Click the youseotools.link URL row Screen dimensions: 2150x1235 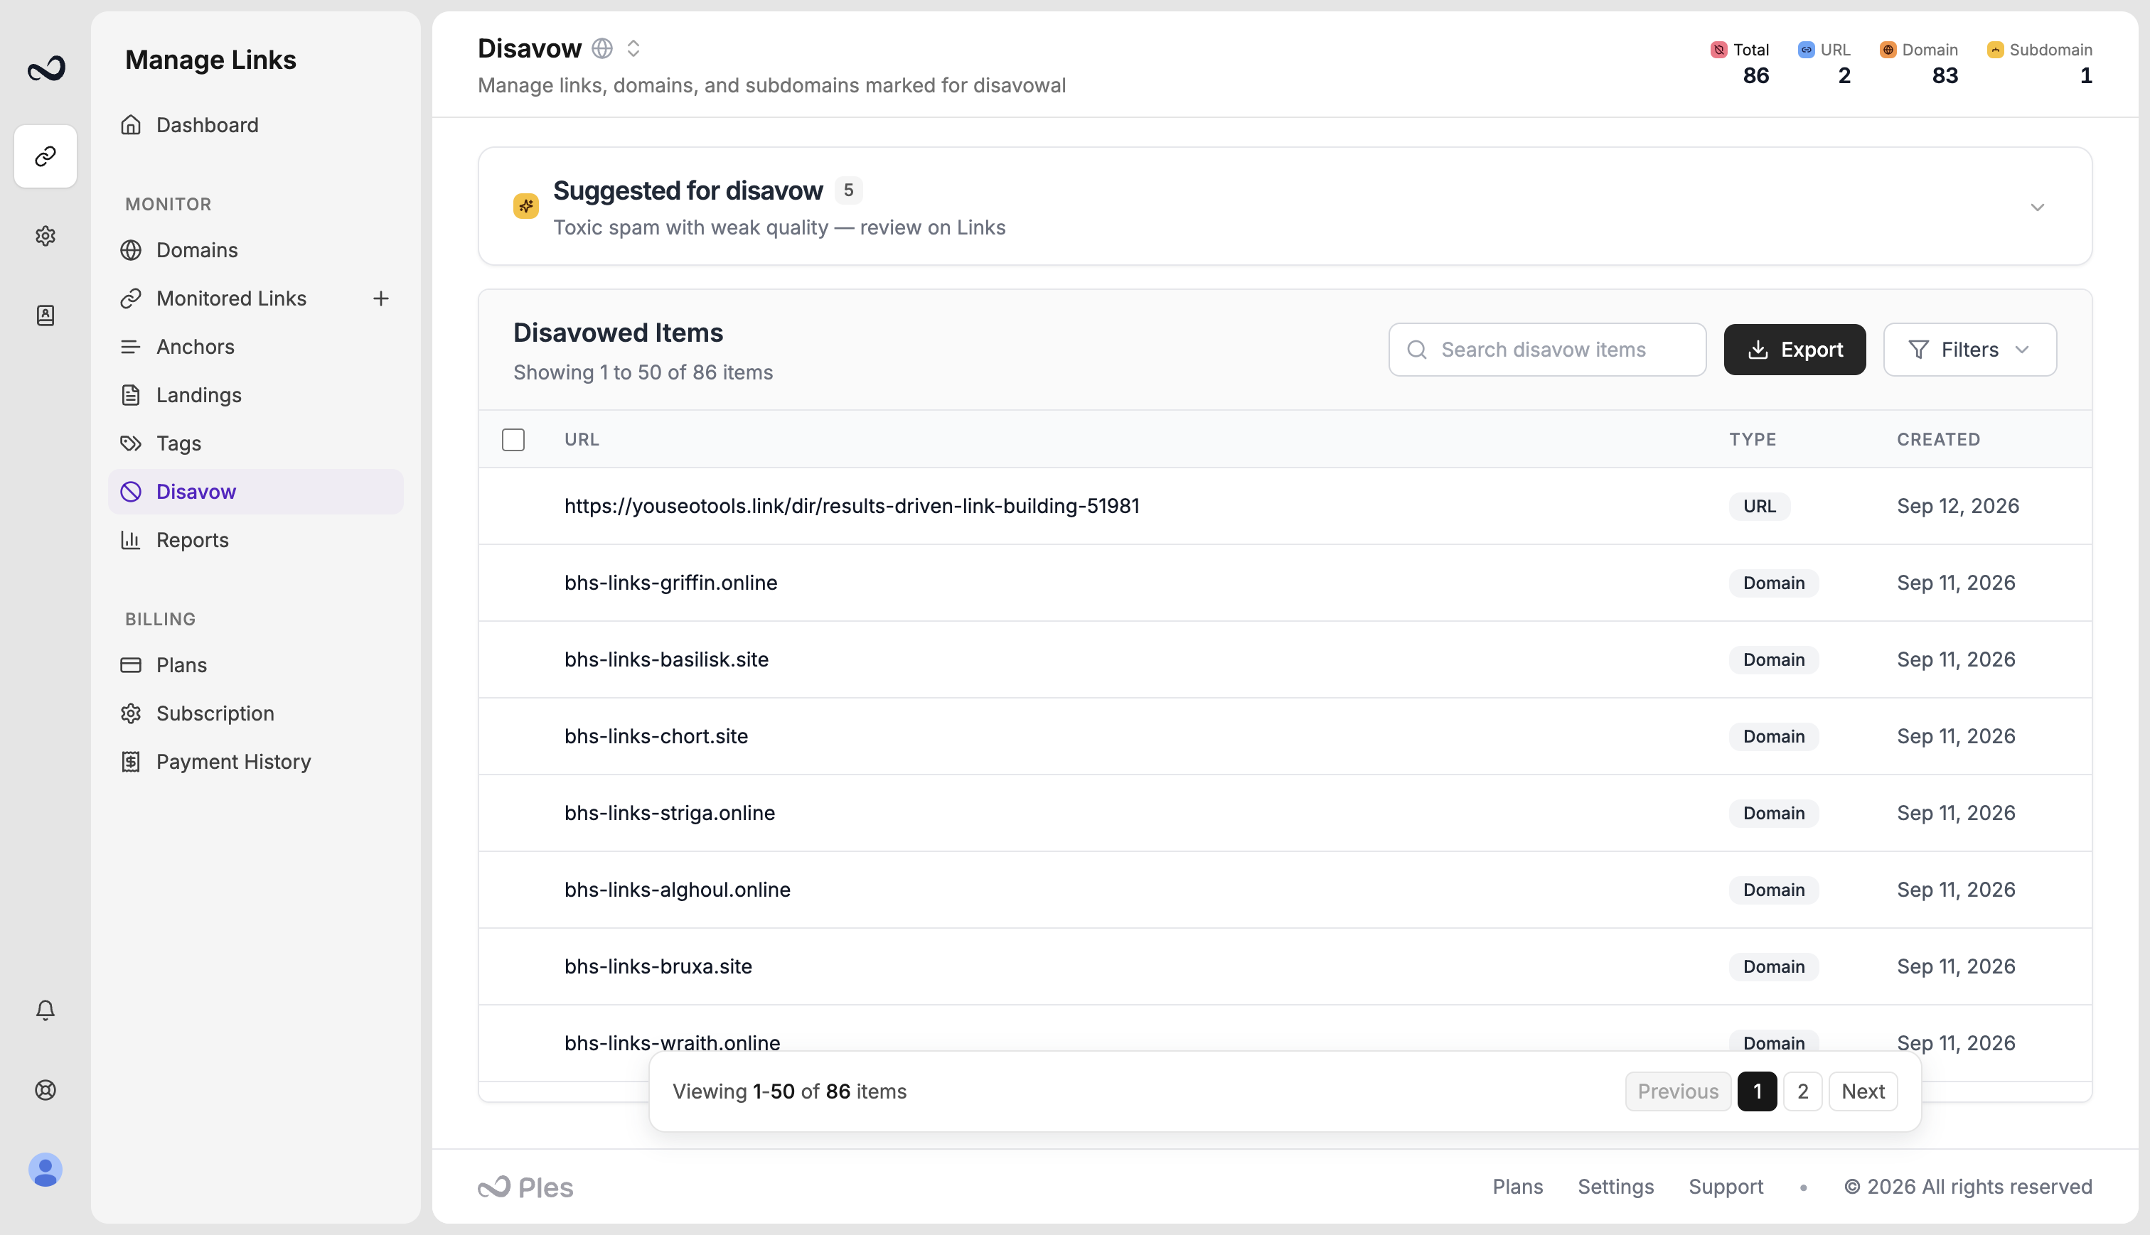point(1285,507)
